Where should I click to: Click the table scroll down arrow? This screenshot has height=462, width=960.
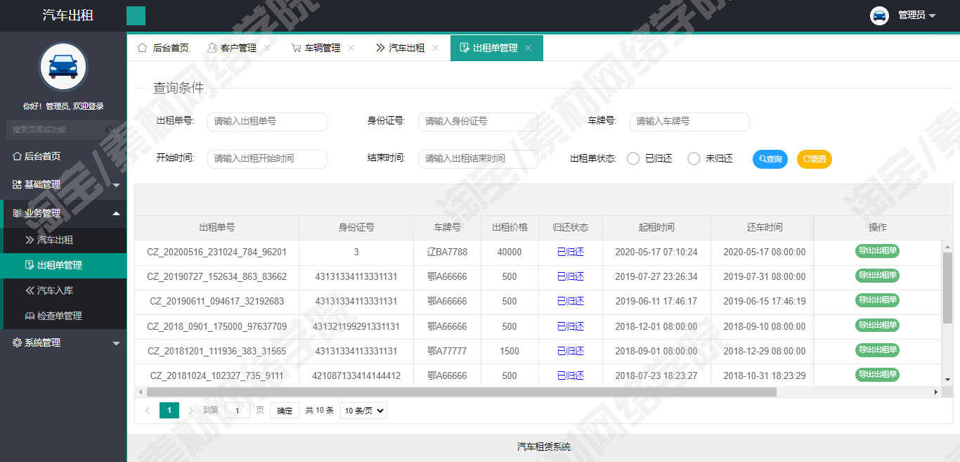(947, 380)
